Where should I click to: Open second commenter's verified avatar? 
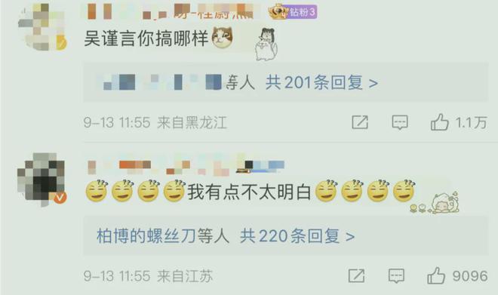pos(41,179)
